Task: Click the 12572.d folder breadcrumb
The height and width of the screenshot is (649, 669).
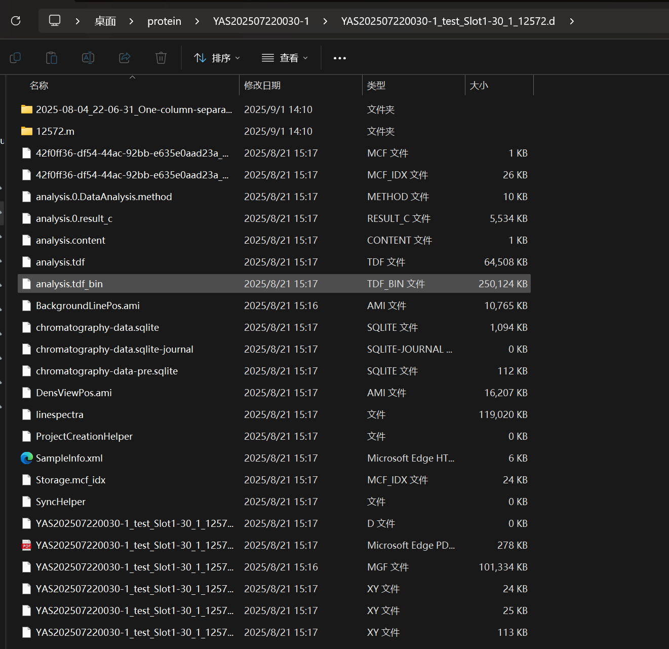Action: [448, 21]
